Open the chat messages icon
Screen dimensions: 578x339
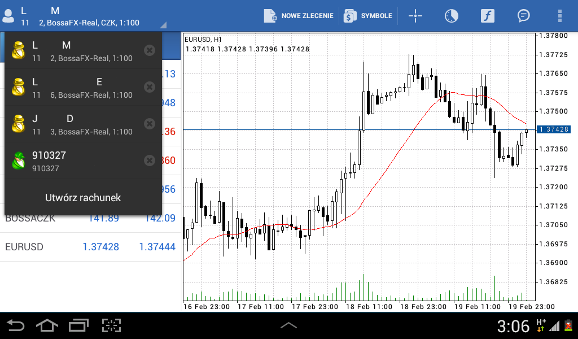[x=523, y=16]
